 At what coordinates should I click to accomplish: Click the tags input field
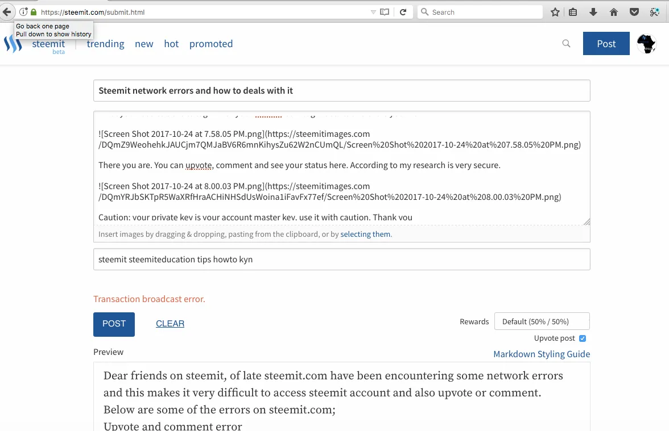click(342, 260)
